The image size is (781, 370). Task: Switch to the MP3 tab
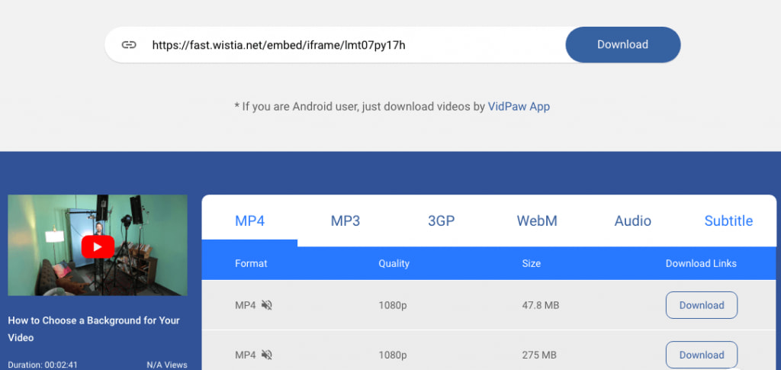[x=346, y=220]
